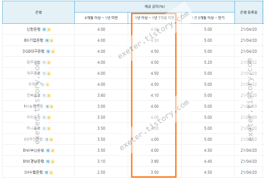Click the blue 재 icon beside KB국민은행
This screenshot has height=178, width=264.
[46, 140]
